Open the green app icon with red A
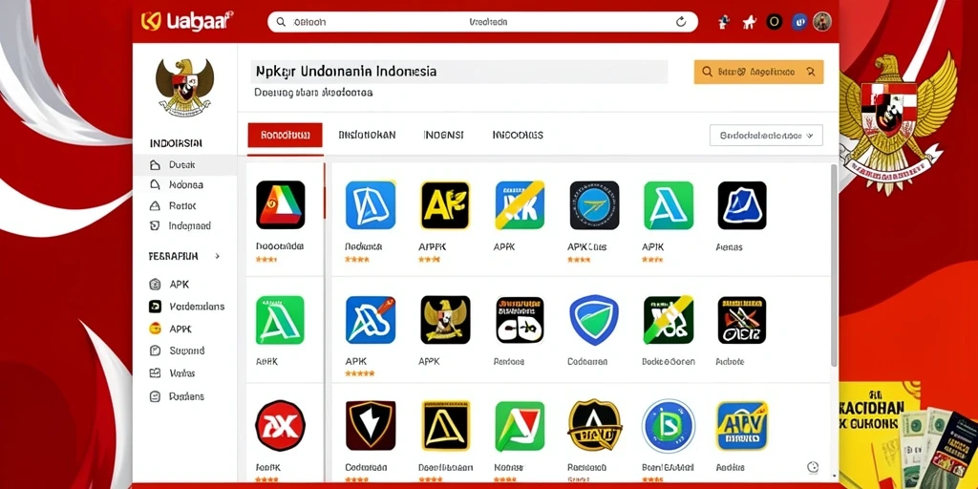Viewport: 978px width, 489px height. pos(520,425)
